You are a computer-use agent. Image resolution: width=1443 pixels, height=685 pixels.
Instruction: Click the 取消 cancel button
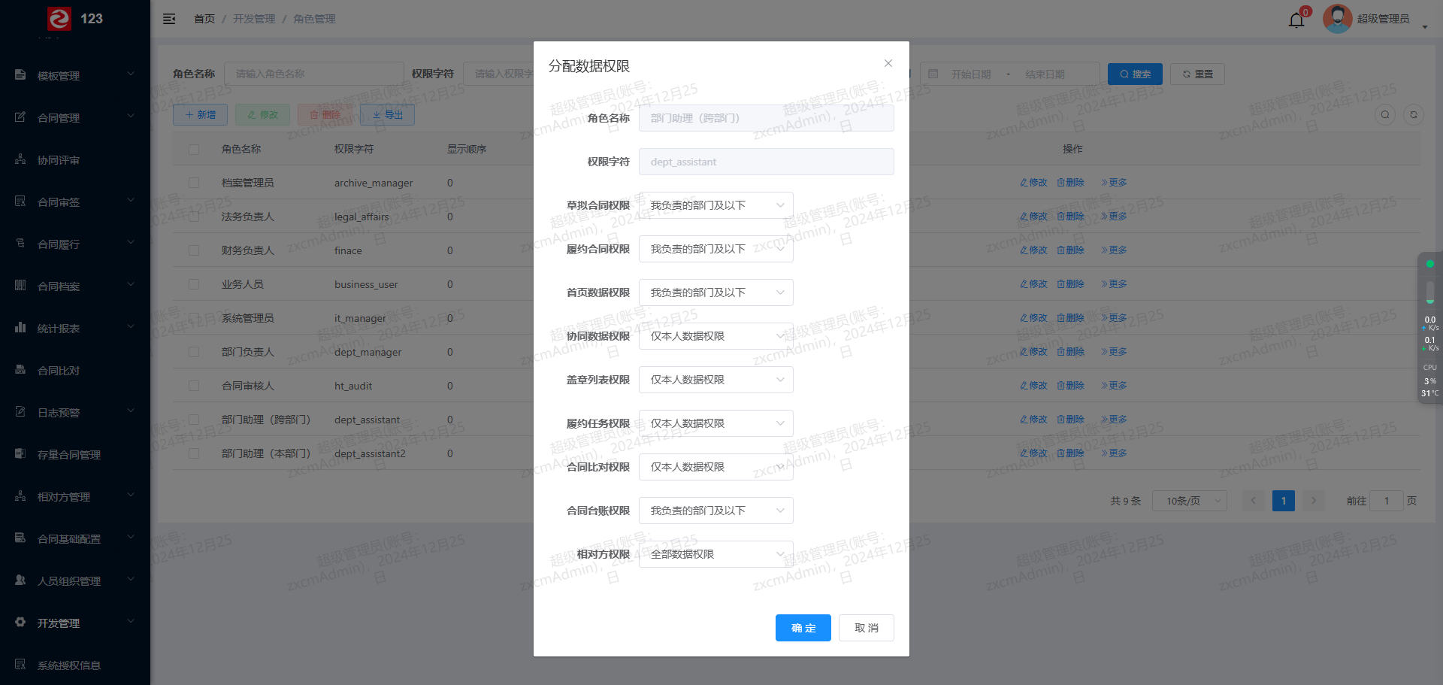point(866,628)
